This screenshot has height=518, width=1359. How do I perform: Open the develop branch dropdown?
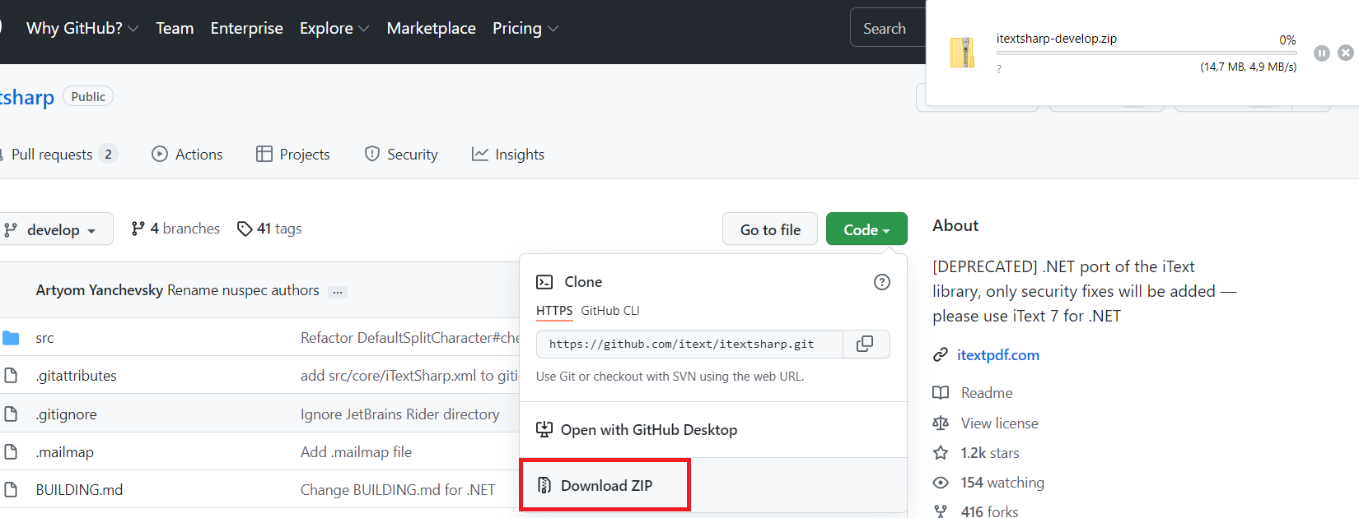(x=55, y=229)
